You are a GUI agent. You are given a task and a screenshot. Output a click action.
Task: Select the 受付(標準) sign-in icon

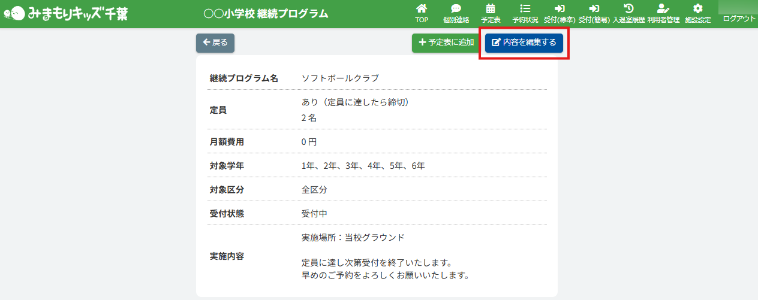point(560,9)
